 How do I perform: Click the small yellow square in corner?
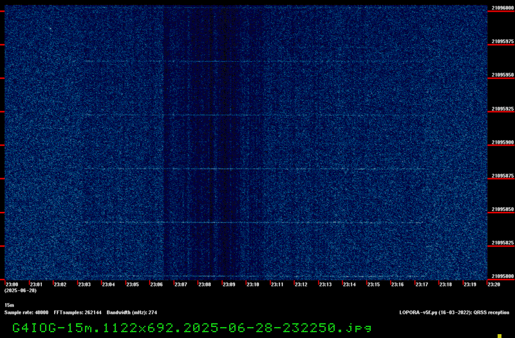coord(500,335)
